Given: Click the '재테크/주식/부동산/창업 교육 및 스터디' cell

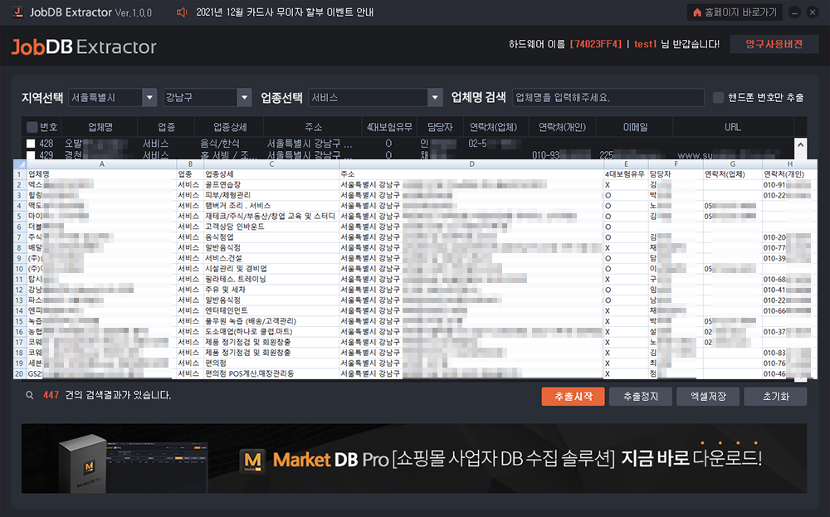Looking at the screenshot, I should (270, 216).
